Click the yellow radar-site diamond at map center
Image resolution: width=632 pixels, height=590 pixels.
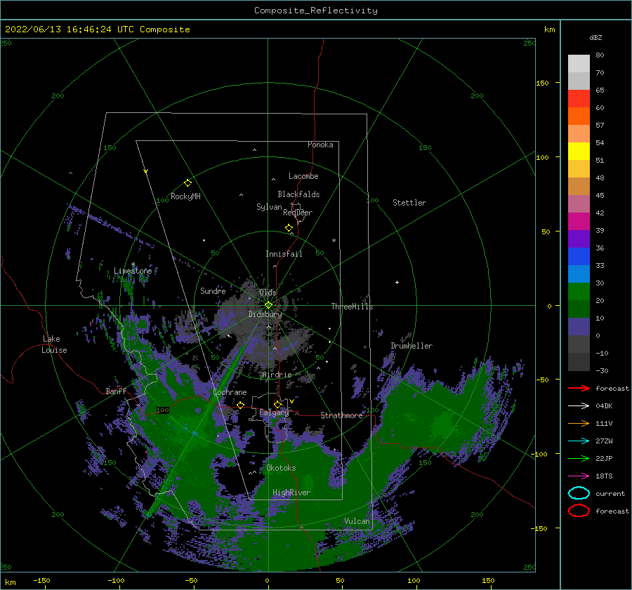tap(268, 305)
